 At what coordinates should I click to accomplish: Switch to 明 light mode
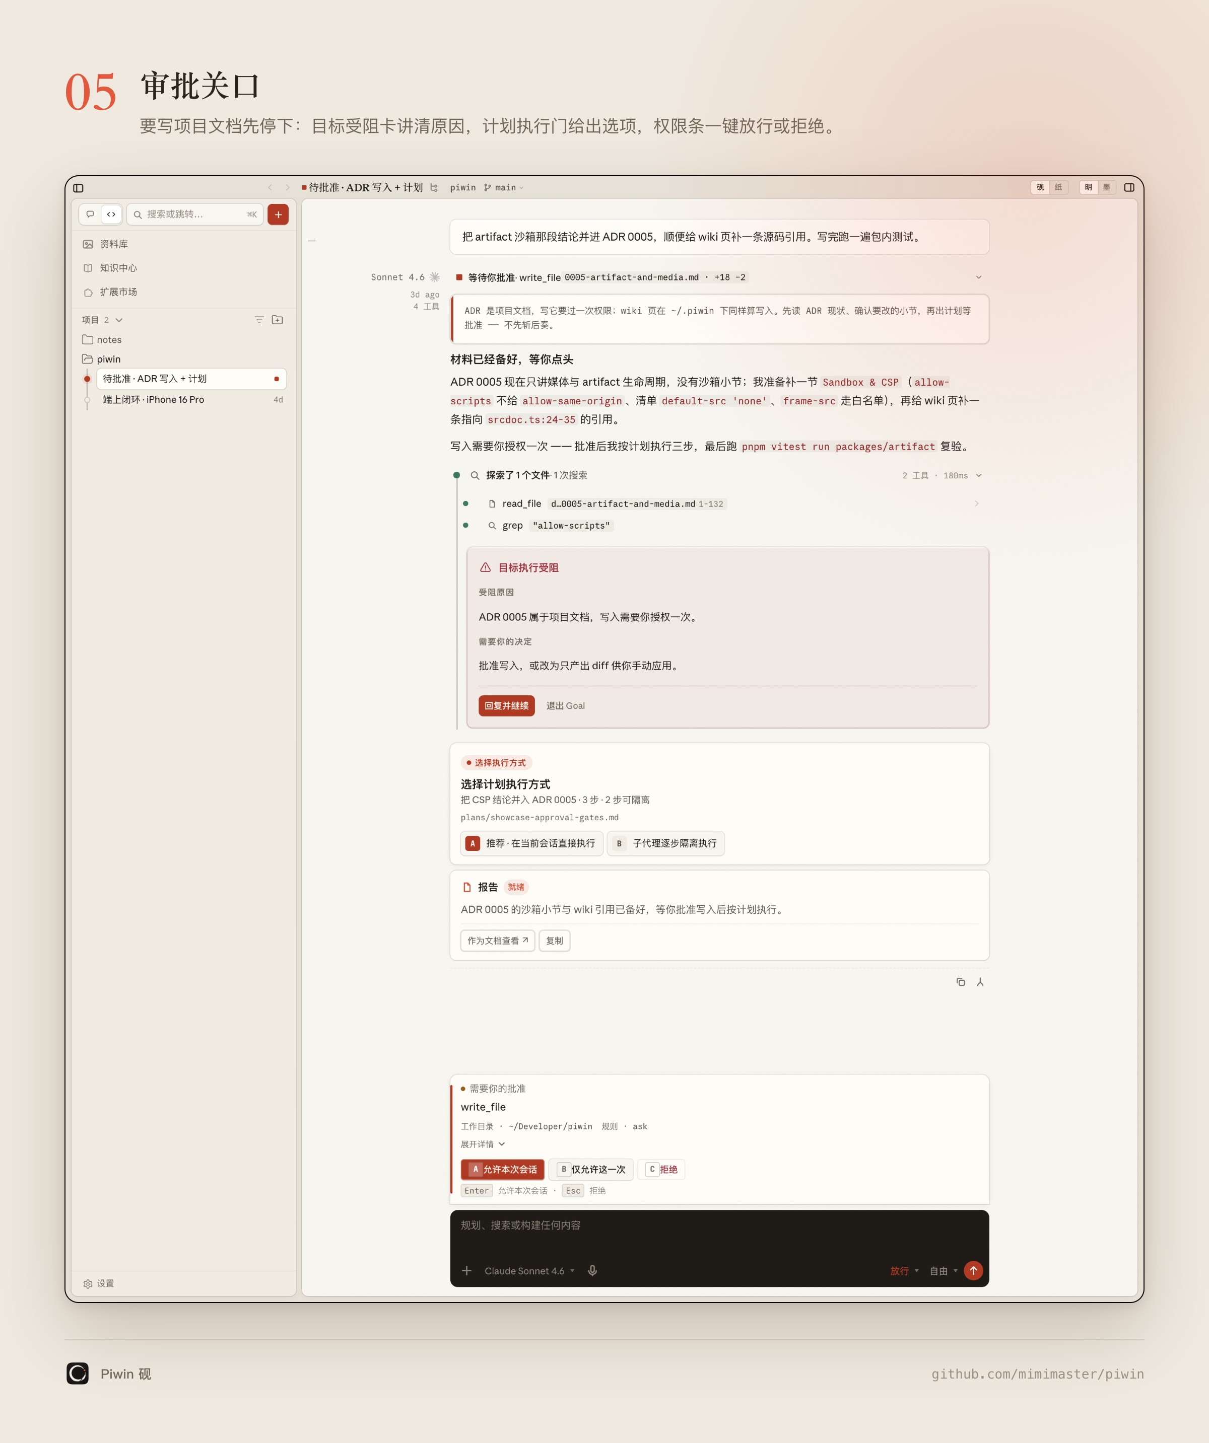(1088, 188)
